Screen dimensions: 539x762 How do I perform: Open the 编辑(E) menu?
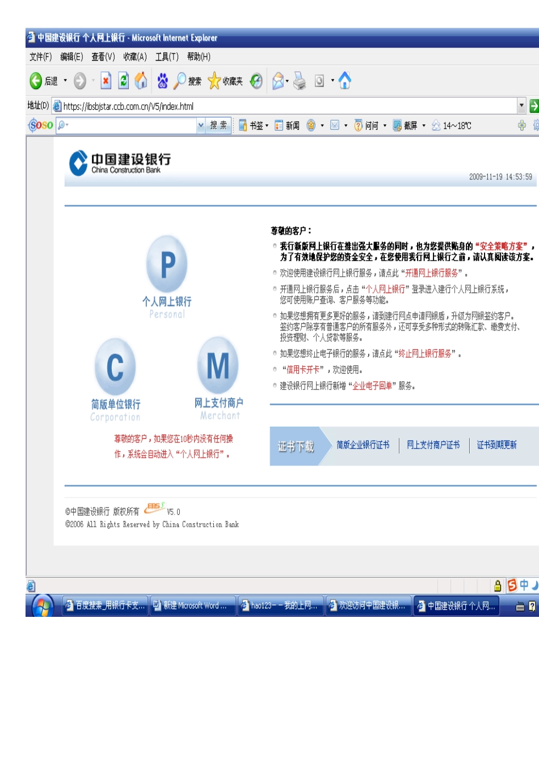point(71,57)
